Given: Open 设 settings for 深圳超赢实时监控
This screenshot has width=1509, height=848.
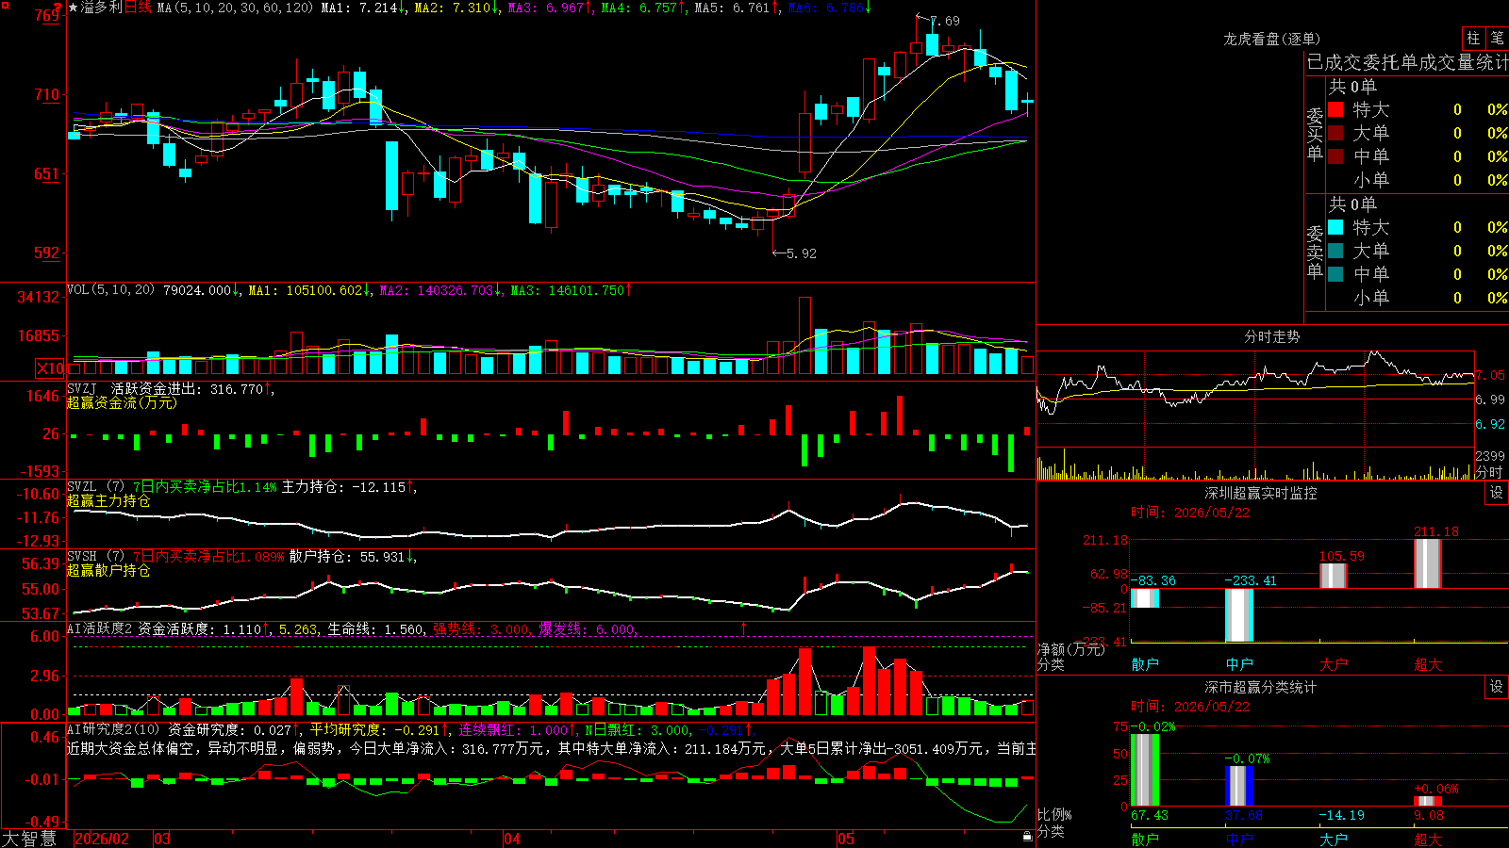Looking at the screenshot, I should 1497,493.
